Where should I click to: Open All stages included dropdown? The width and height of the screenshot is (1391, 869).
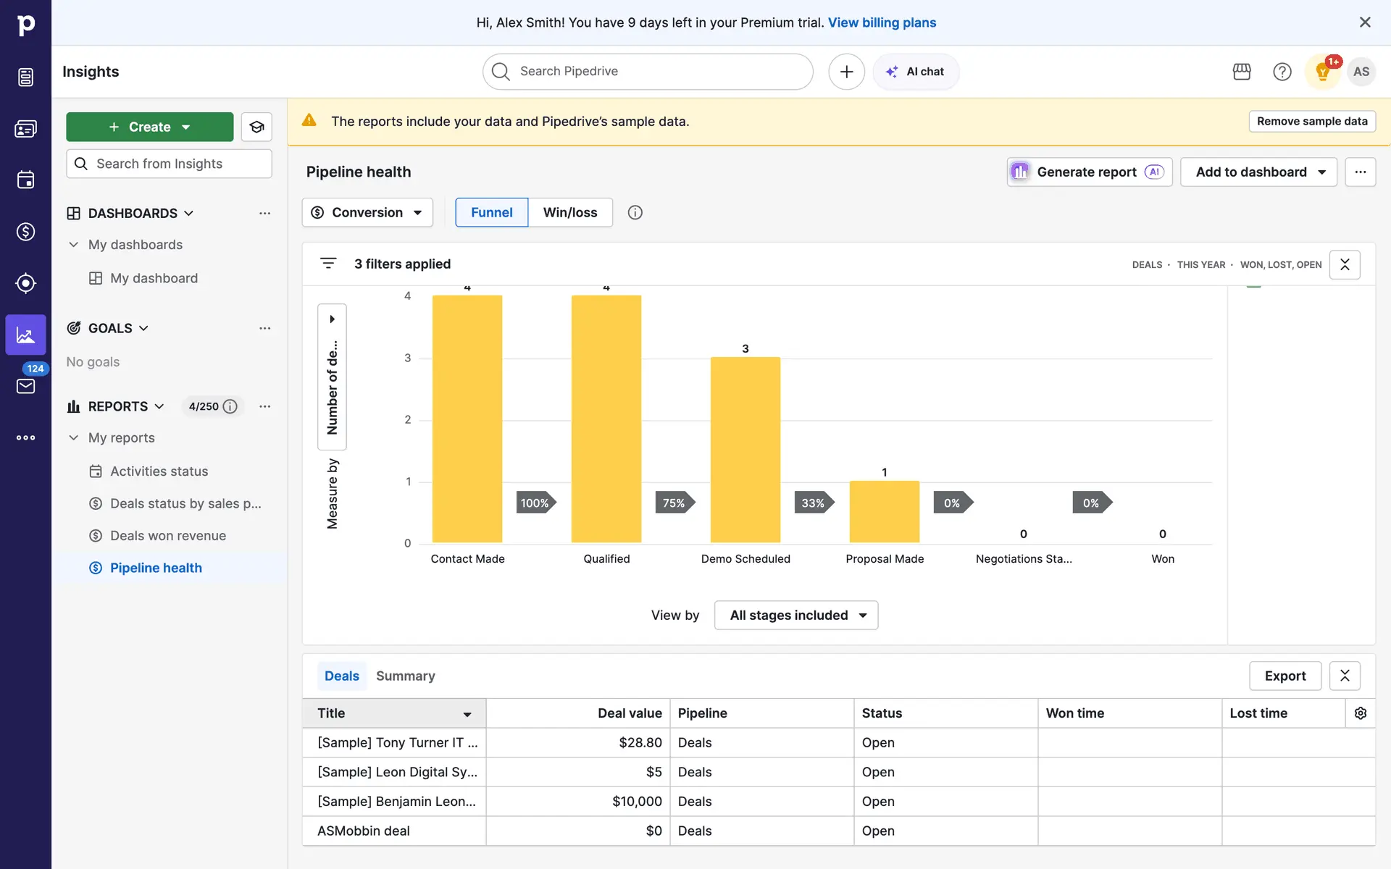(x=796, y=615)
